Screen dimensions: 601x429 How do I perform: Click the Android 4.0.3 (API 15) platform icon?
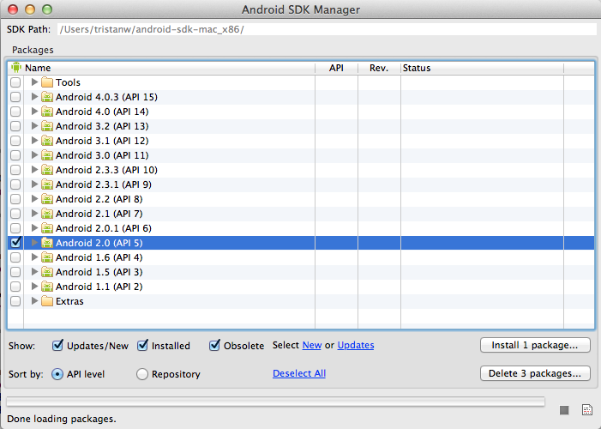click(47, 97)
